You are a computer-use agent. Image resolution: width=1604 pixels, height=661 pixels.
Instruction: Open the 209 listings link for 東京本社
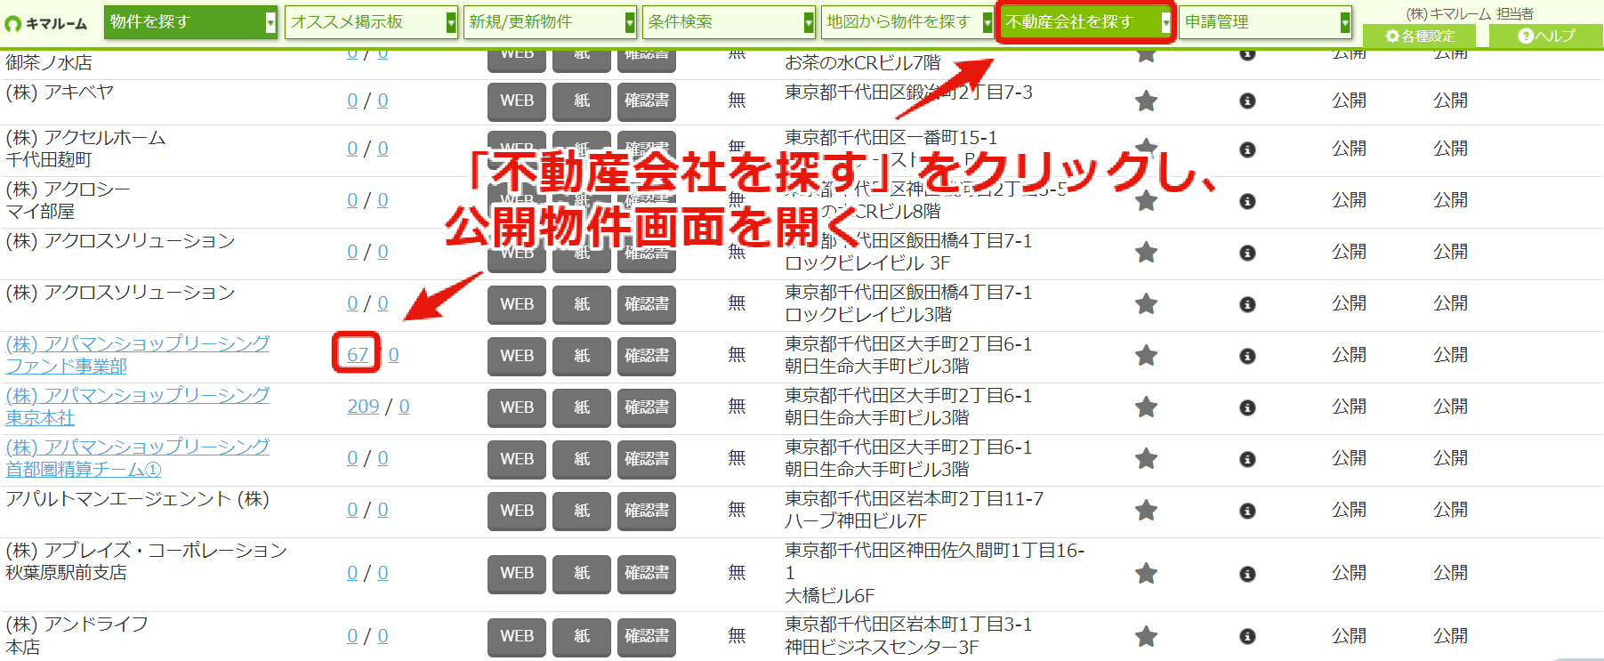(x=363, y=407)
